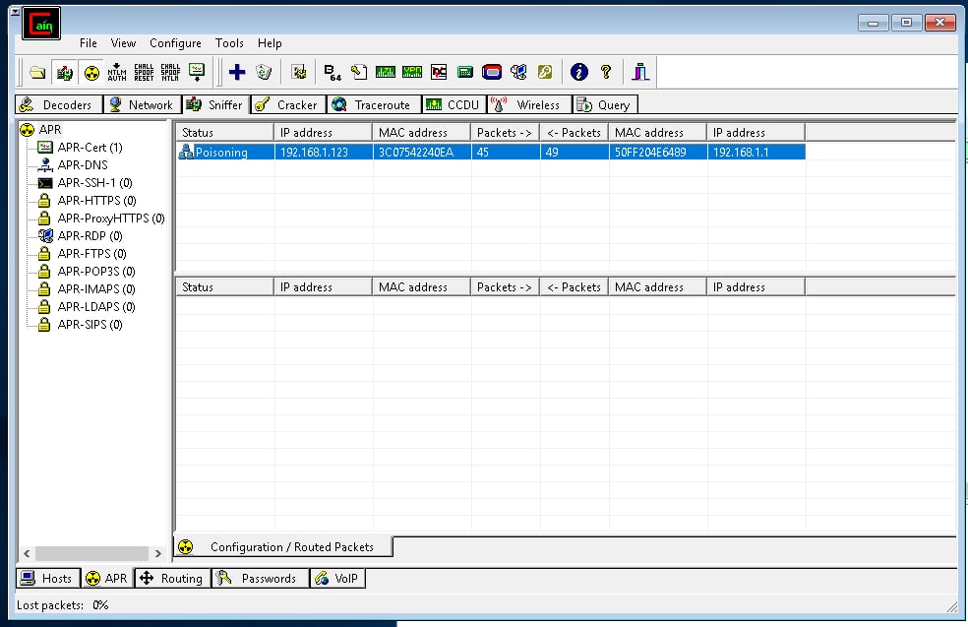Switch to the Traceroute tab

(x=374, y=105)
